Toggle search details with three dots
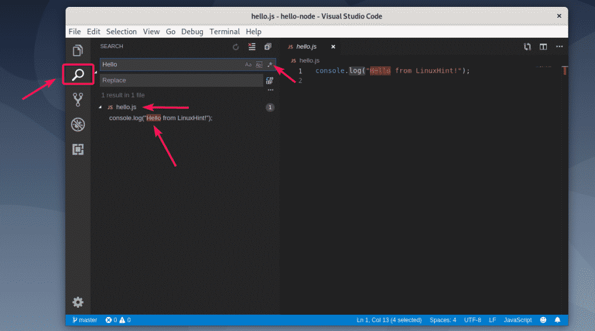The image size is (595, 331). pyautogui.click(x=270, y=90)
